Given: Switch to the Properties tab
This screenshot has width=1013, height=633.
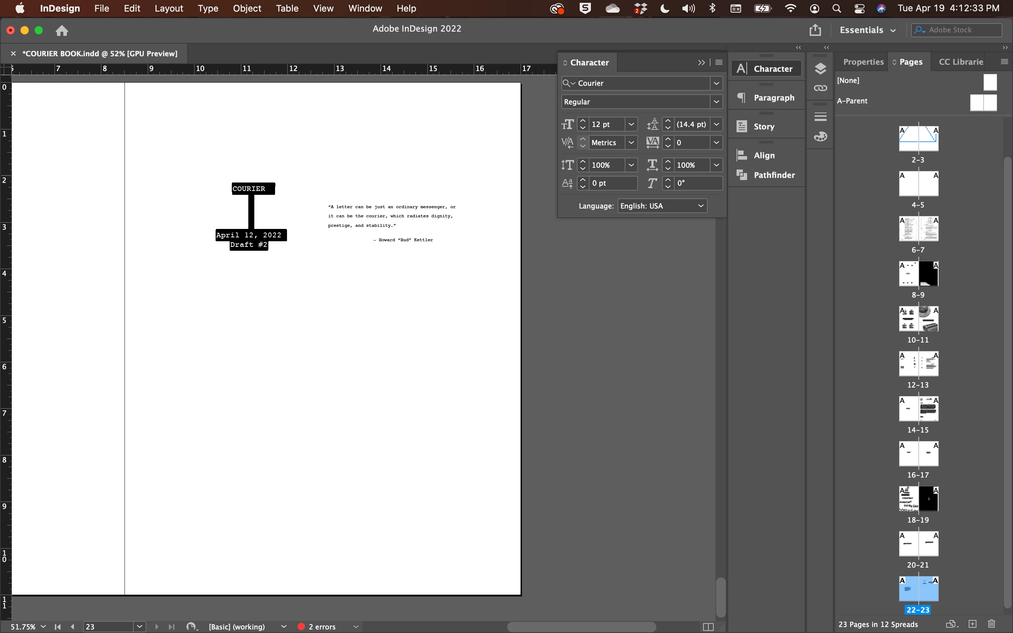Looking at the screenshot, I should [863, 62].
